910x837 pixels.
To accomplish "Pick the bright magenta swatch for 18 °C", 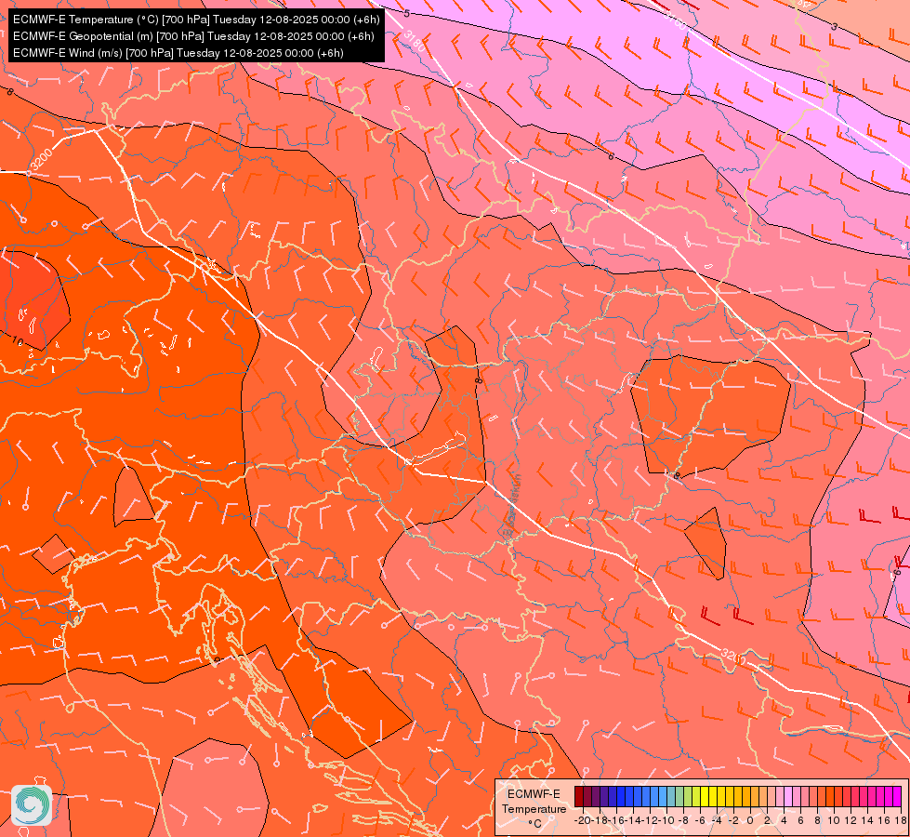I will point(897,796).
